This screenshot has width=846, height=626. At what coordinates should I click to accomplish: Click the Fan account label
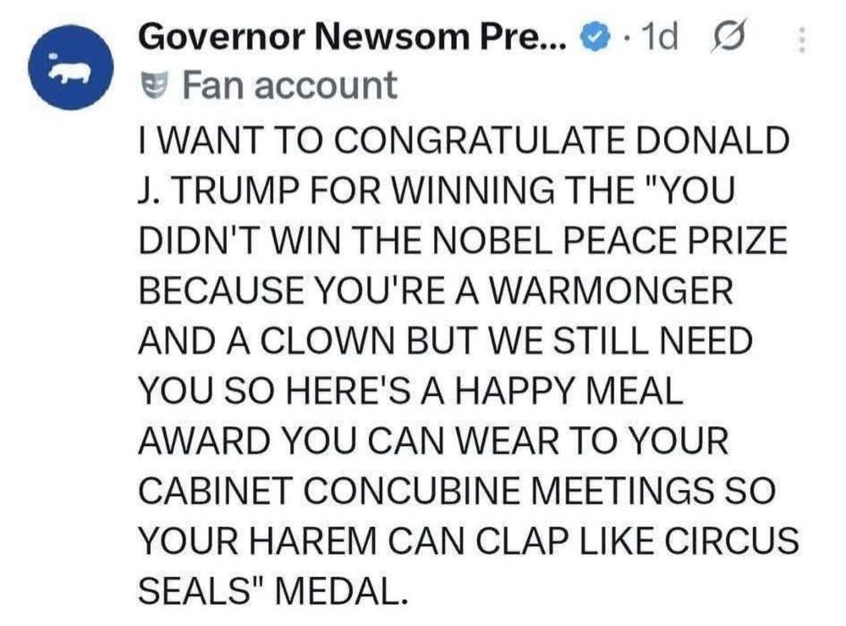289,85
